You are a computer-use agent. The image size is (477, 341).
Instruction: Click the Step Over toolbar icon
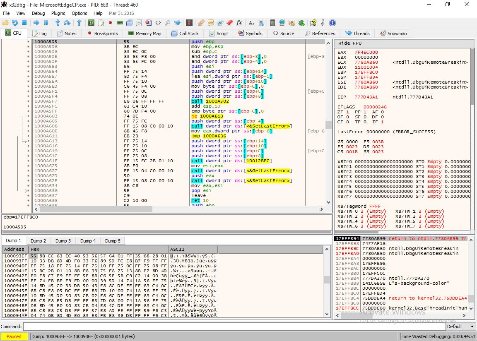pos(67,23)
